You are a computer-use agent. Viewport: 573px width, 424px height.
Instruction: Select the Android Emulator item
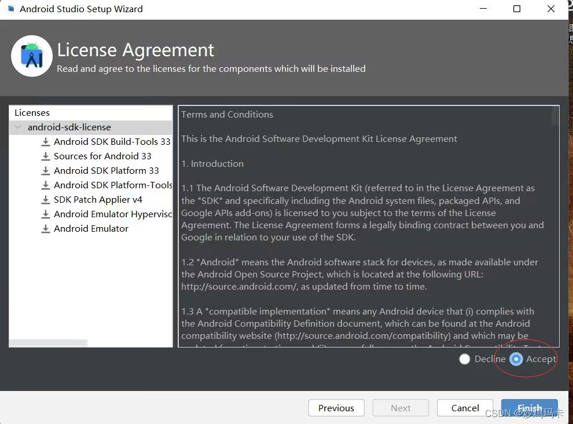pos(91,229)
